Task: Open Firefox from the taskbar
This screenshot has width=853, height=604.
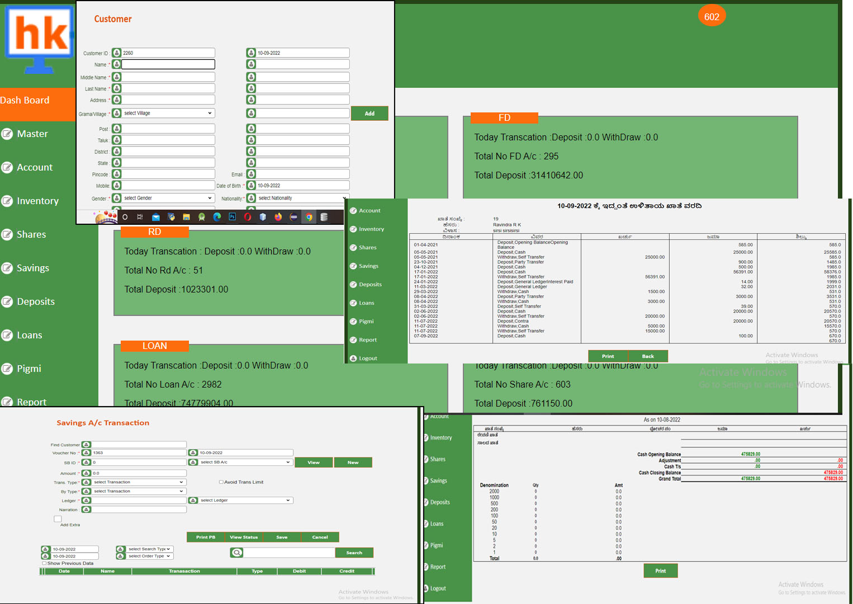Action: (278, 217)
